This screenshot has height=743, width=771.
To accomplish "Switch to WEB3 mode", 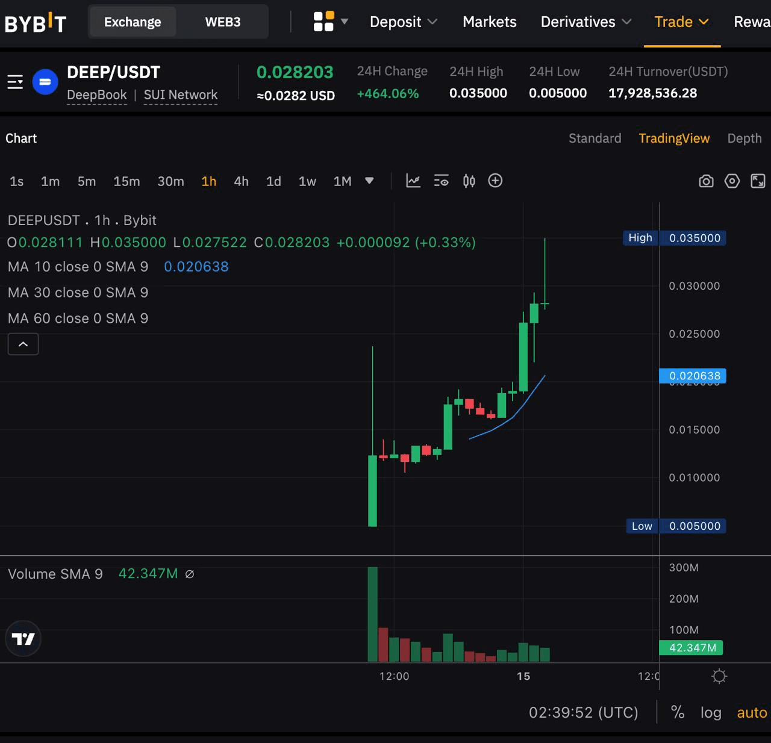I will click(x=223, y=22).
